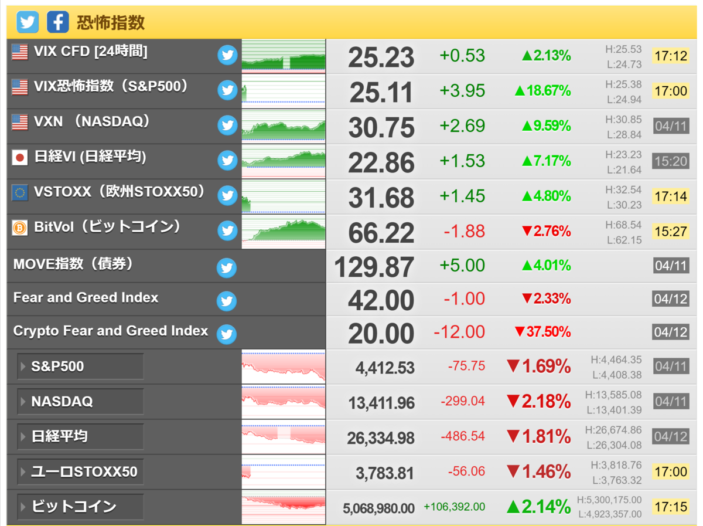Tweet the Fear and Greed Index row
The height and width of the screenshot is (526, 703).
[x=227, y=301]
